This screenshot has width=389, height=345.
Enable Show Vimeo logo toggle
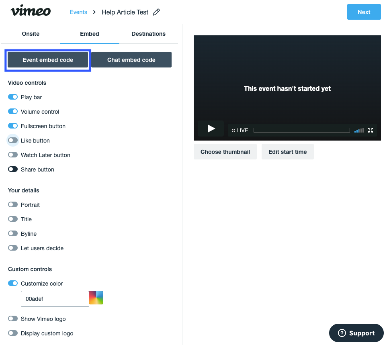[13, 319]
